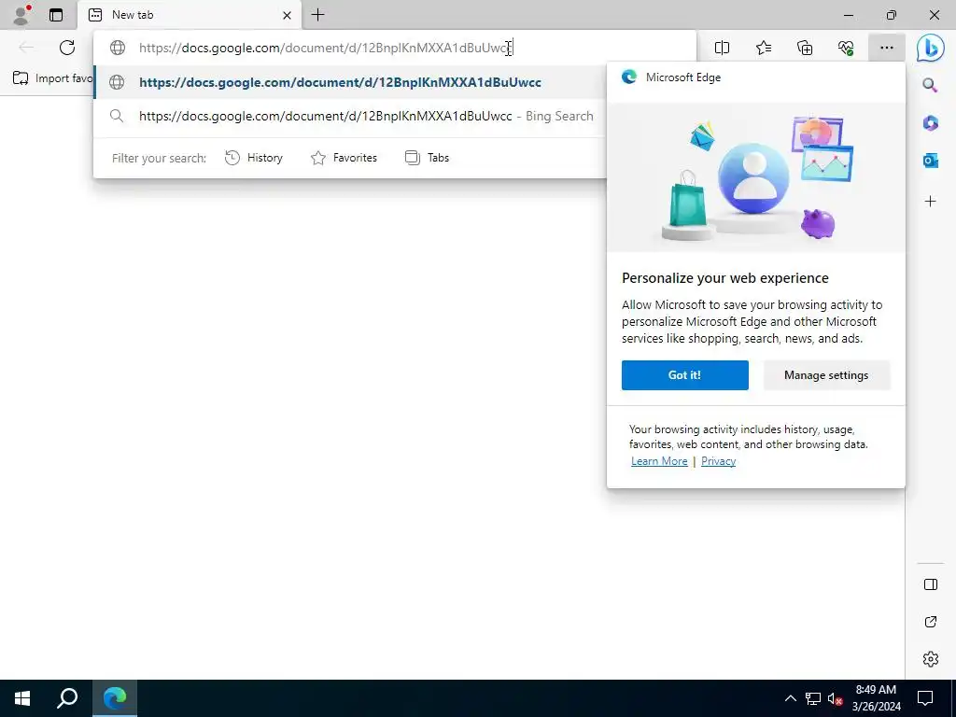Open the Microsoft 365 sidebar icon
This screenshot has height=717, width=956.
point(931,122)
